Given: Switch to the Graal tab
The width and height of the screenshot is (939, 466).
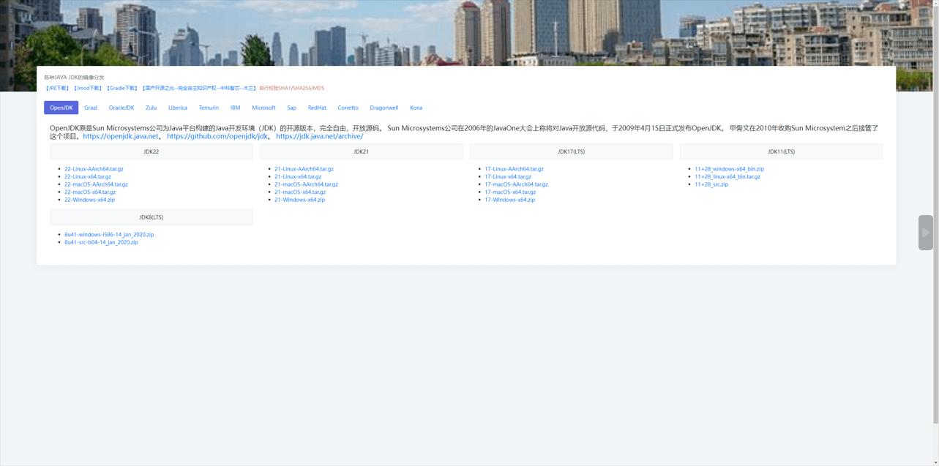Looking at the screenshot, I should [x=91, y=108].
